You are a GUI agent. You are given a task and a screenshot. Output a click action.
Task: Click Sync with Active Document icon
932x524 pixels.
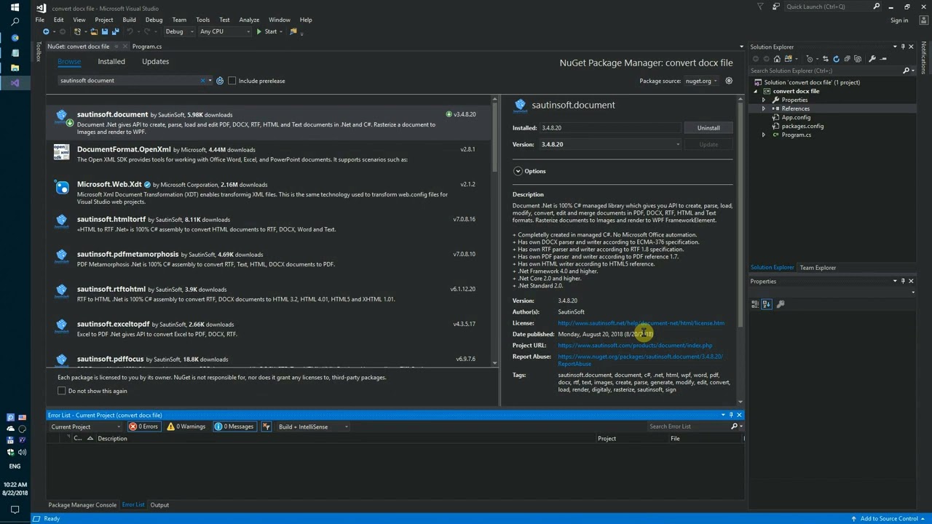(x=824, y=59)
